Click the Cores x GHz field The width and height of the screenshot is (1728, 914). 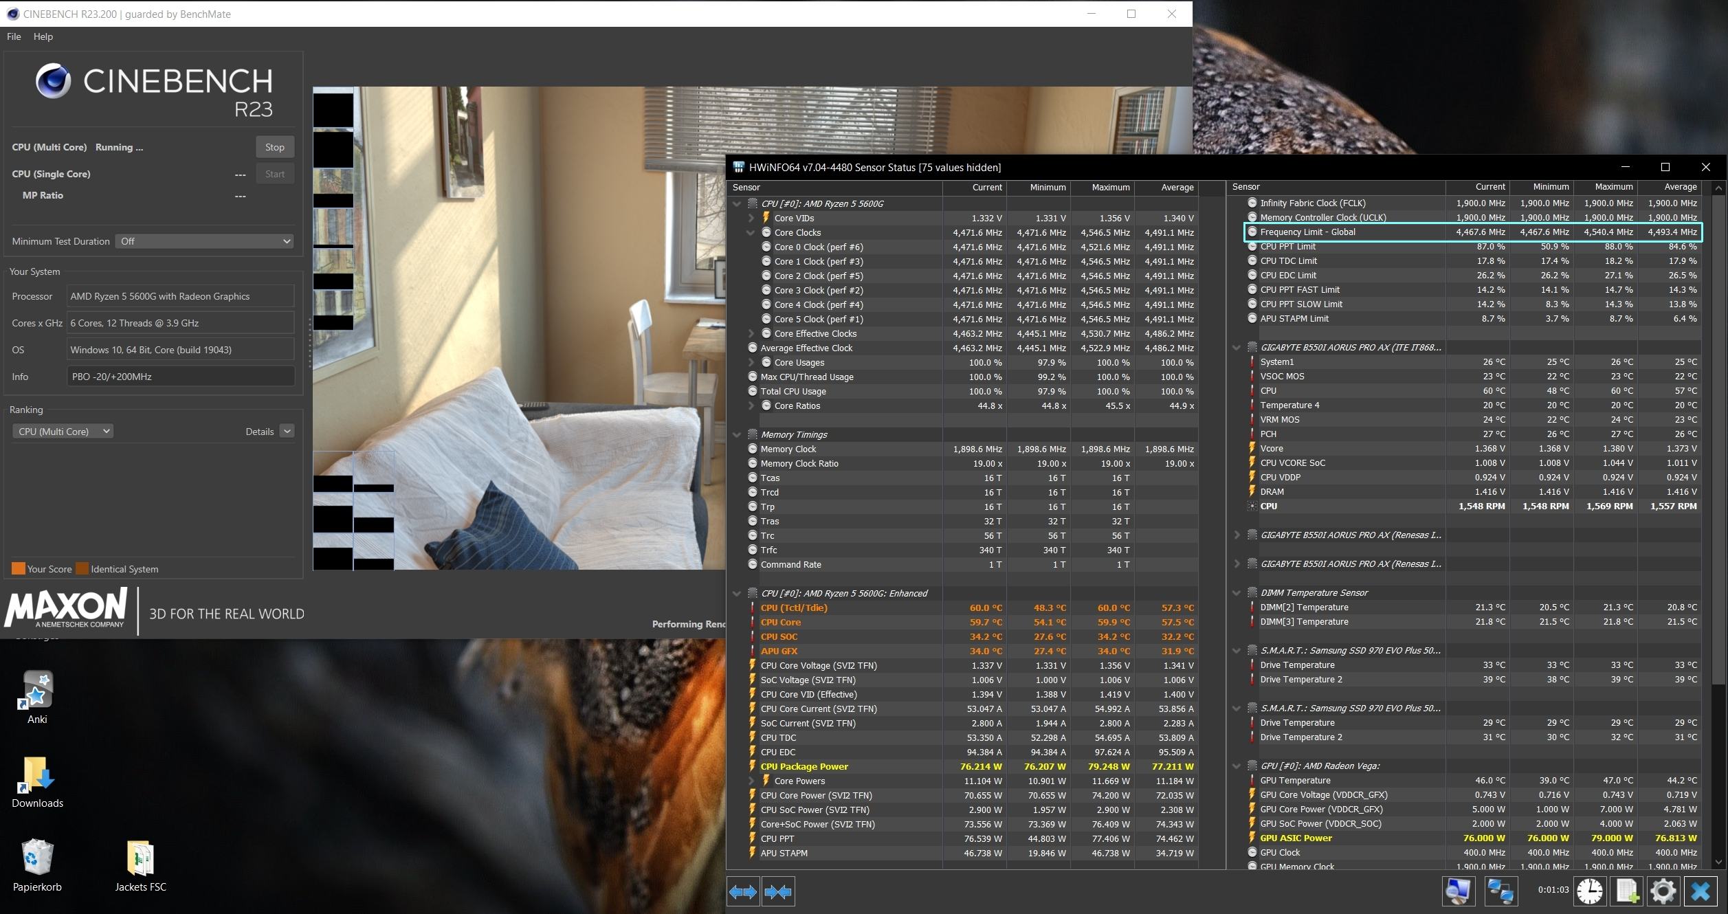(x=181, y=323)
